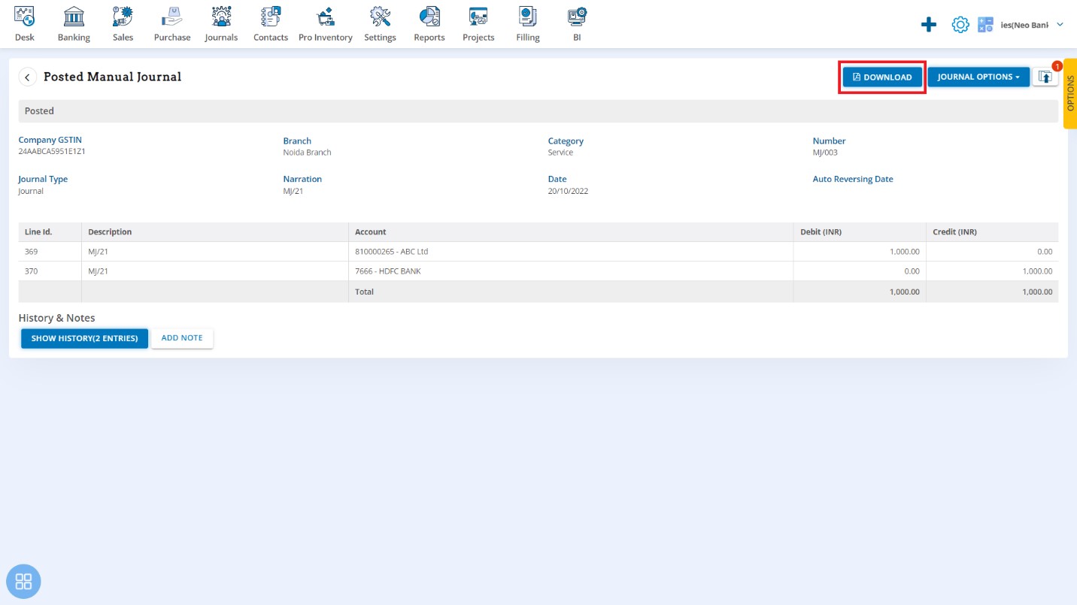Open the yellow Options side tab
Viewport: 1077px width, 605px height.
[1070, 94]
